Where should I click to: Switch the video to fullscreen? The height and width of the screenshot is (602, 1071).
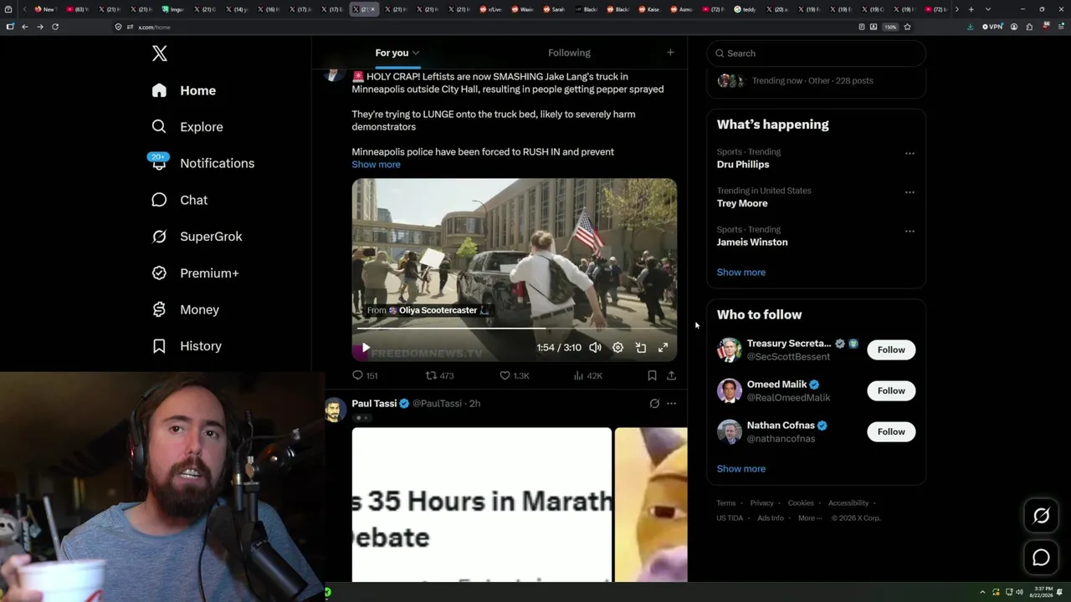coord(663,348)
